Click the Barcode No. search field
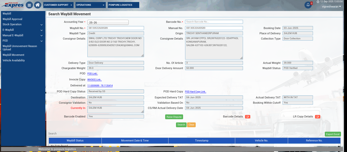This screenshot has width=347, height=152. point(214,22)
